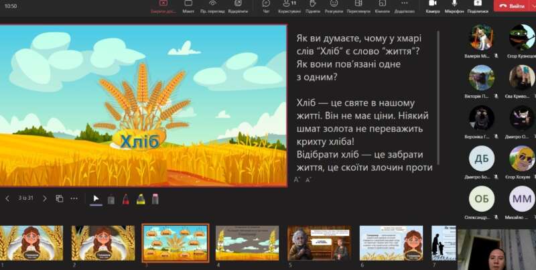Open the Макет layout menu
The image size is (536, 270).
tap(188, 6)
